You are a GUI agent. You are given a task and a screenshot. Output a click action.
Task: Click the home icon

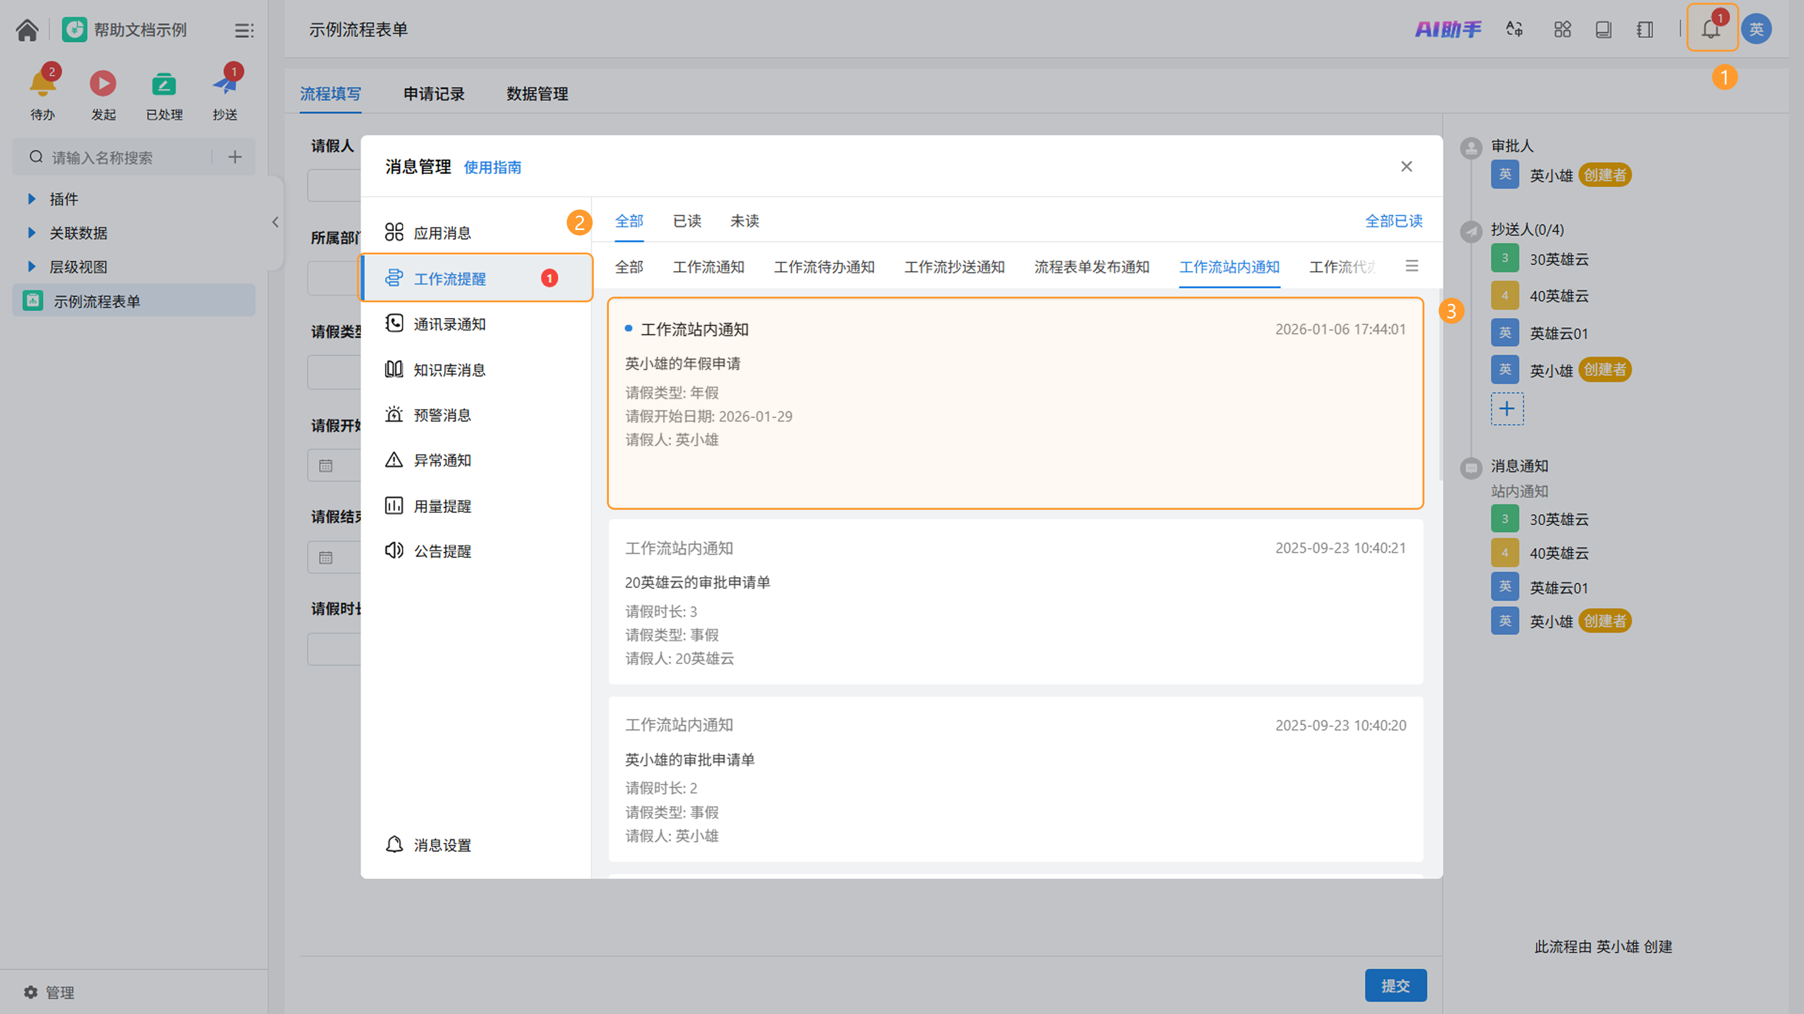(27, 30)
